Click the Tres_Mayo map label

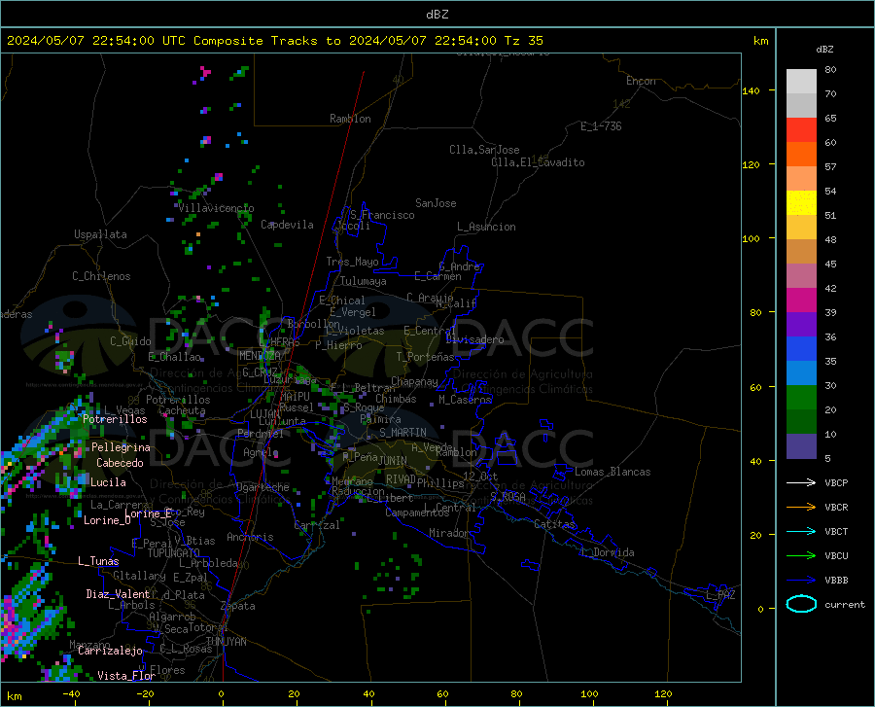pyautogui.click(x=352, y=262)
